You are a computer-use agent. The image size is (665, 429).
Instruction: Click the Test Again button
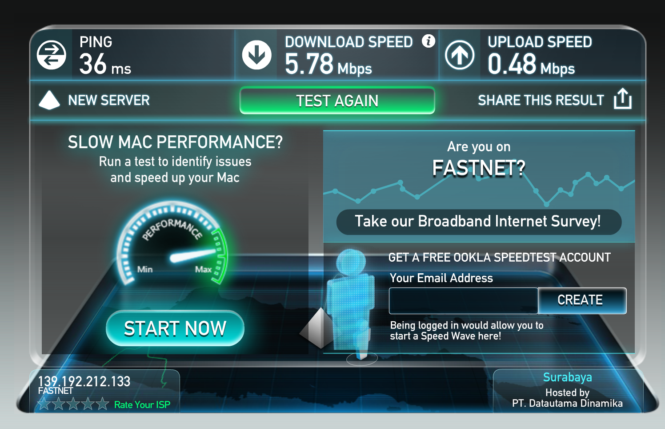pos(337,101)
